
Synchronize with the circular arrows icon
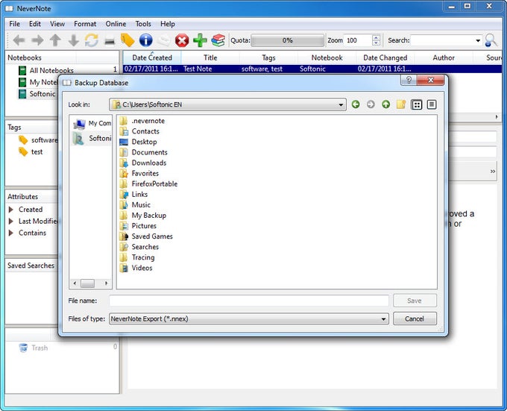(x=92, y=40)
